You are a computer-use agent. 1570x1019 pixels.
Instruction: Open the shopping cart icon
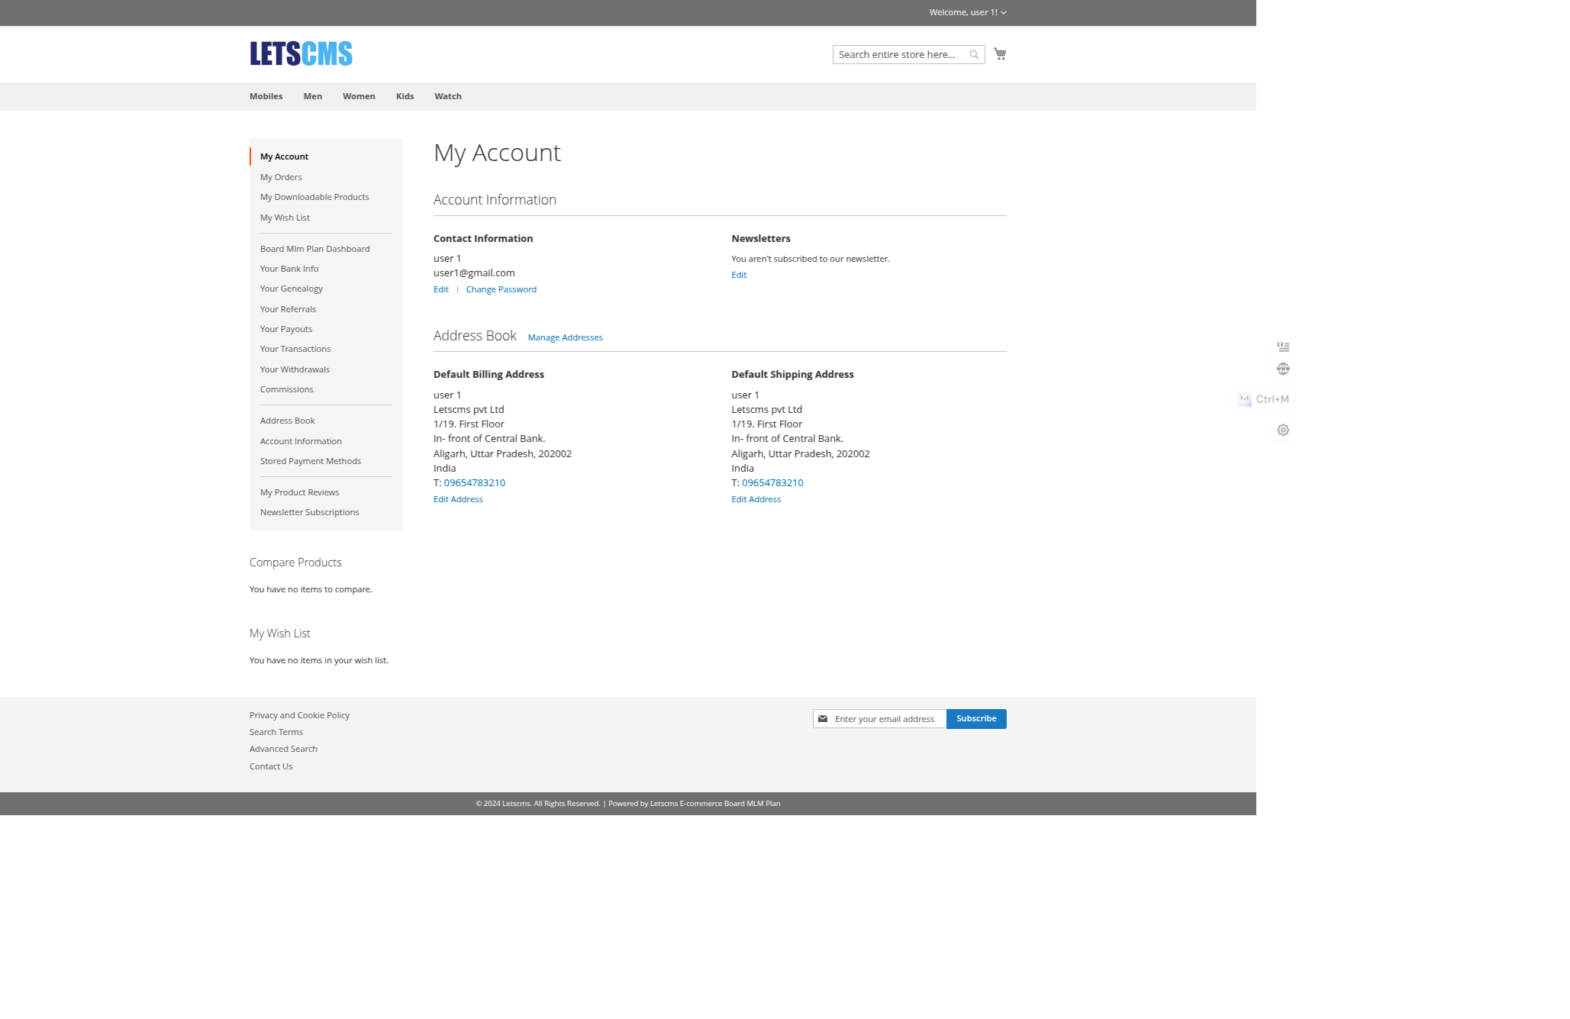(1000, 54)
